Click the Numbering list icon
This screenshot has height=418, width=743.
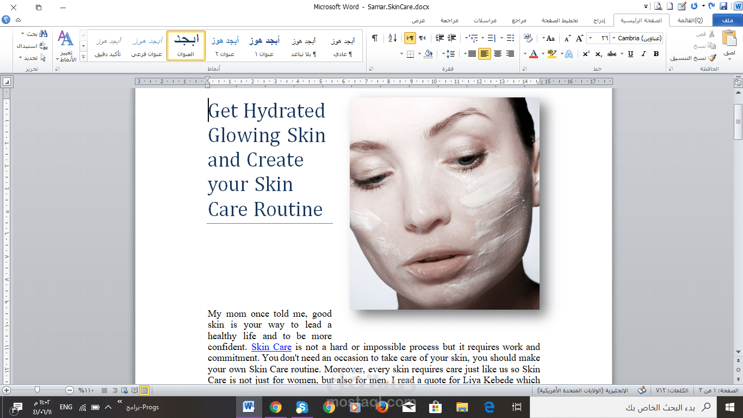492,38
